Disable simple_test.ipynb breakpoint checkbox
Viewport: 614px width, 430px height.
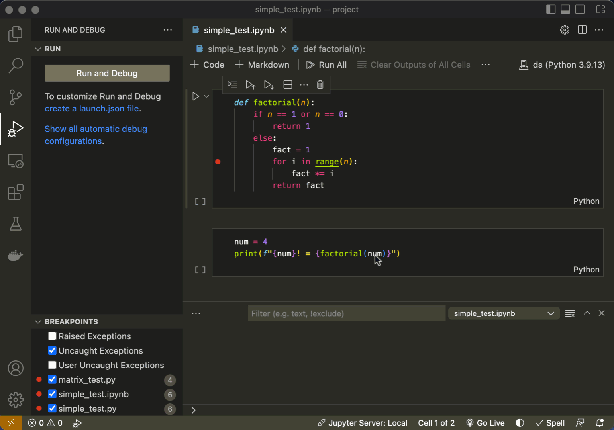pyautogui.click(x=52, y=394)
